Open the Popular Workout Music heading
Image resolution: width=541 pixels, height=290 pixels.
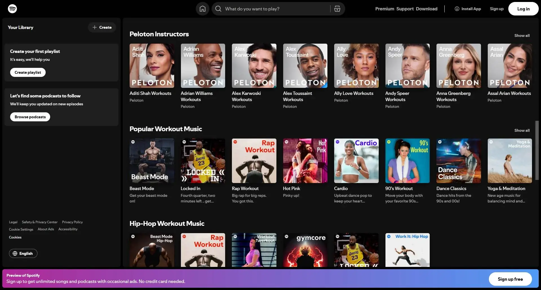pyautogui.click(x=166, y=129)
